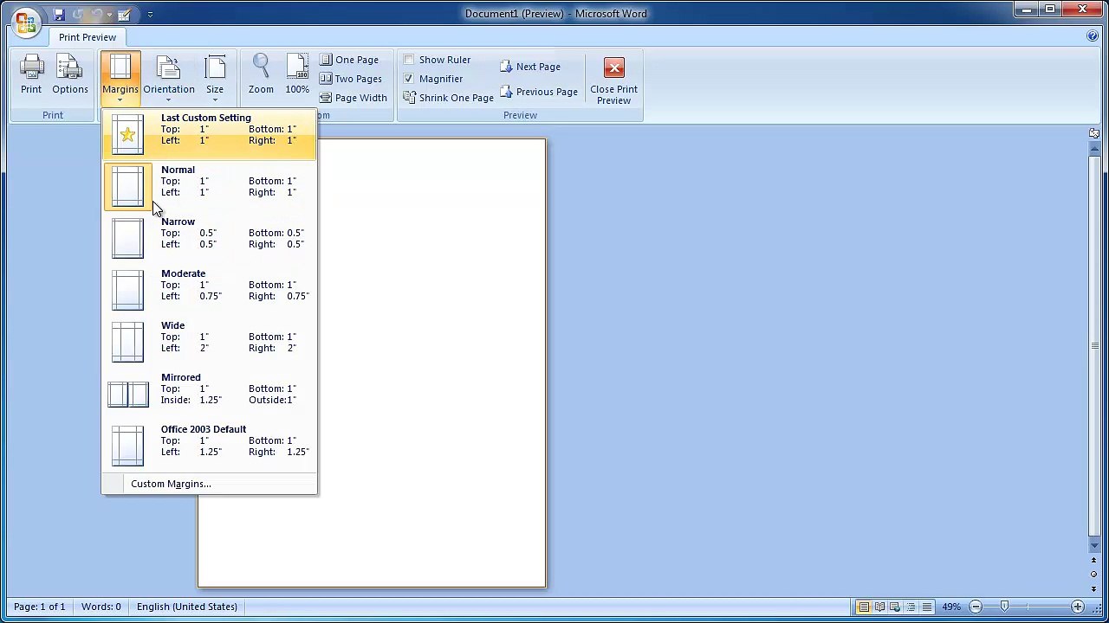
Task: Click vertical scrollbar down arrow
Action: pyautogui.click(x=1094, y=546)
